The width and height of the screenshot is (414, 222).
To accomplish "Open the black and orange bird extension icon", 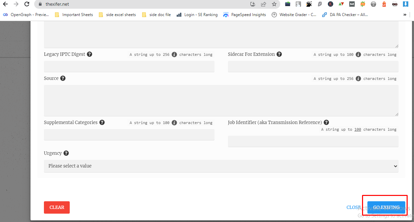I will pyautogui.click(x=309, y=4).
